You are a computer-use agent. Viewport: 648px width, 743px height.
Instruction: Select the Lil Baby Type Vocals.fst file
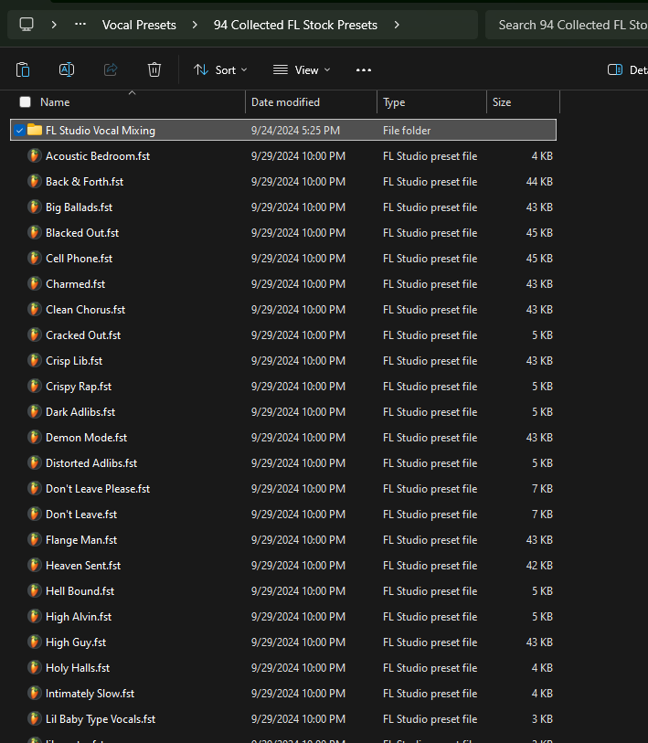click(x=101, y=719)
